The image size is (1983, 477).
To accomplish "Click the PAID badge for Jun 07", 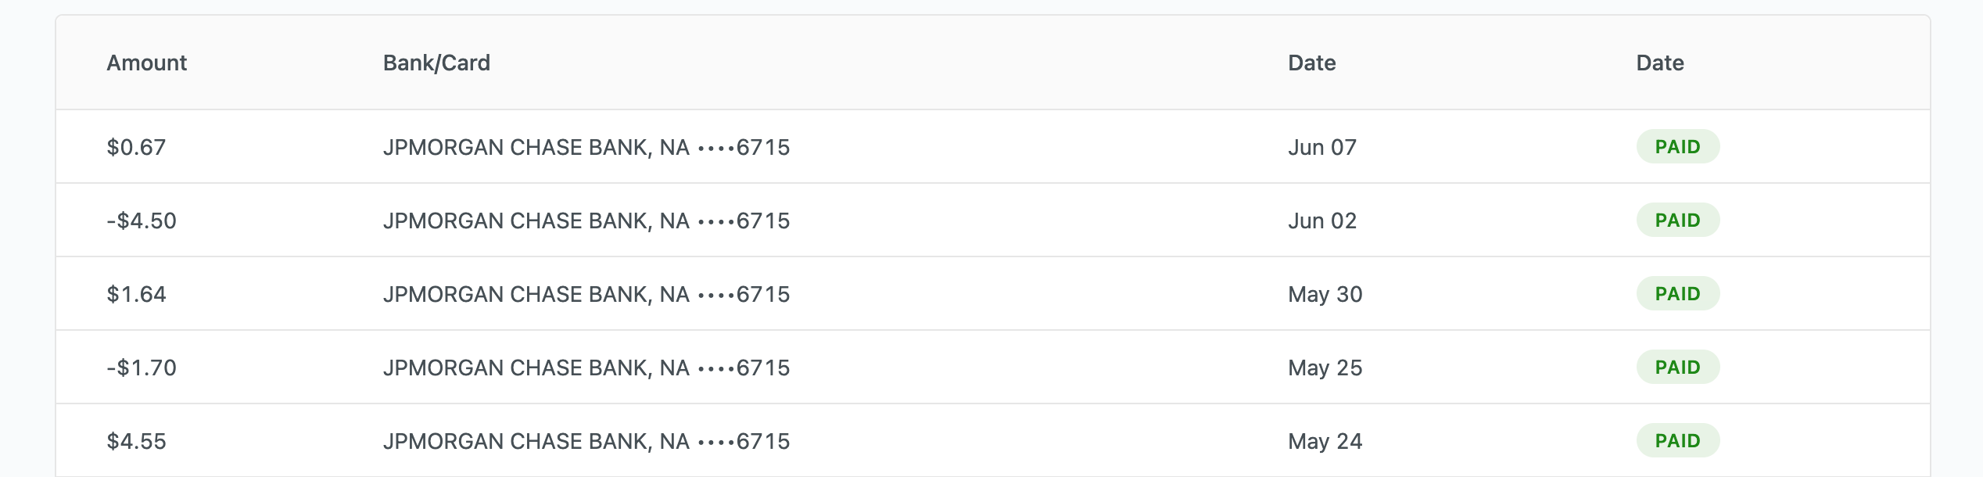I will point(1677,146).
